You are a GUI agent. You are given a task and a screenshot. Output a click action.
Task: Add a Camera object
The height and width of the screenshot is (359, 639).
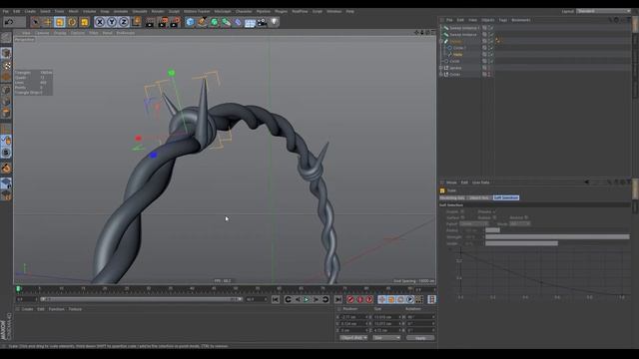(x=262, y=22)
